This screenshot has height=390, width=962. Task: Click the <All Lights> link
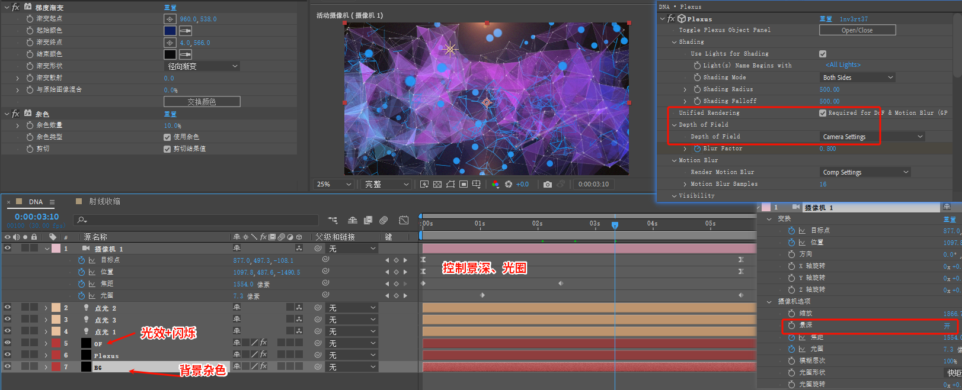843,65
